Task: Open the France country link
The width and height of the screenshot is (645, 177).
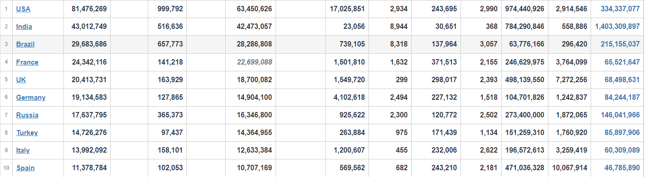Action: pos(27,62)
